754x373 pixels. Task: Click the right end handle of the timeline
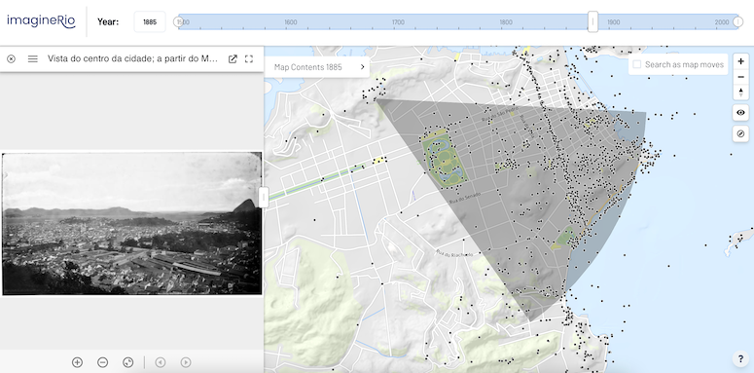click(738, 21)
